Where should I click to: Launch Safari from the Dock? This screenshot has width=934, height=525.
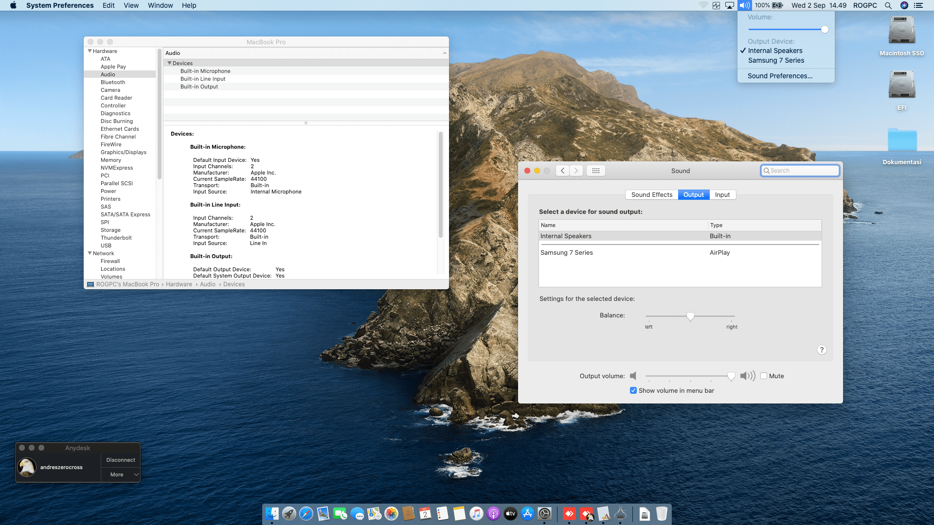coord(306,513)
